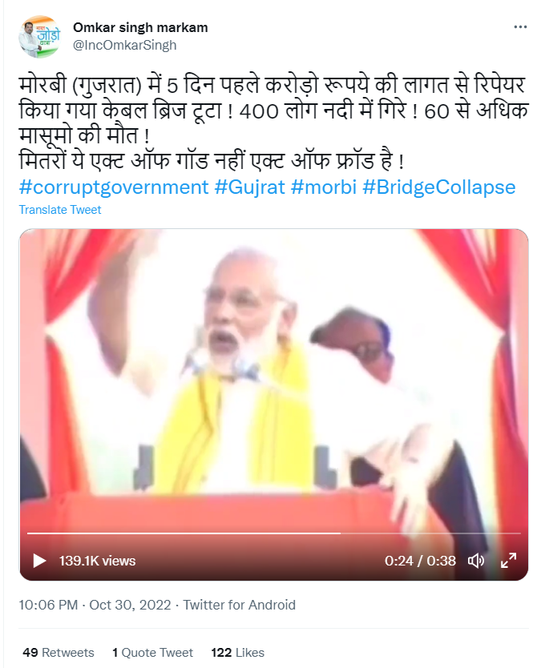View the 1 Quote Tweet list

(152, 652)
